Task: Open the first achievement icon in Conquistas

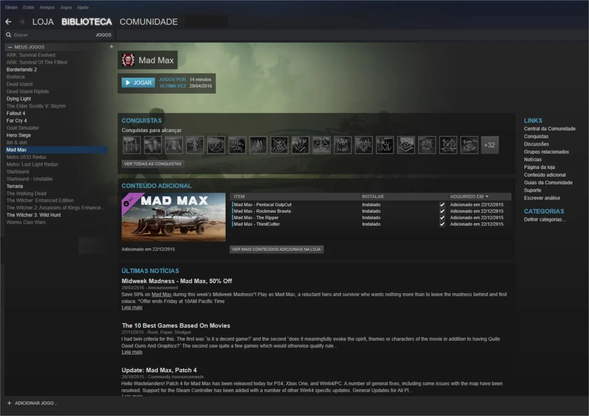Action: coord(132,145)
